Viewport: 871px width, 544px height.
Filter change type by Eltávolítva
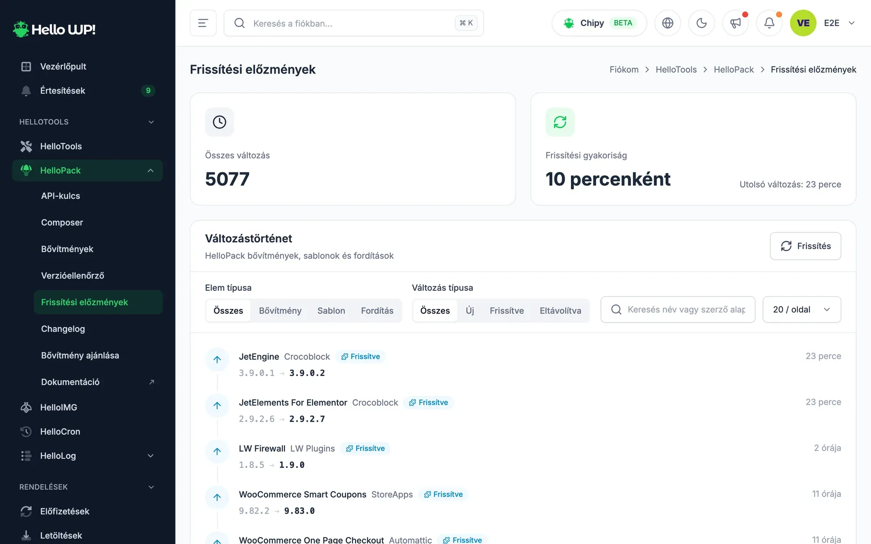click(560, 310)
